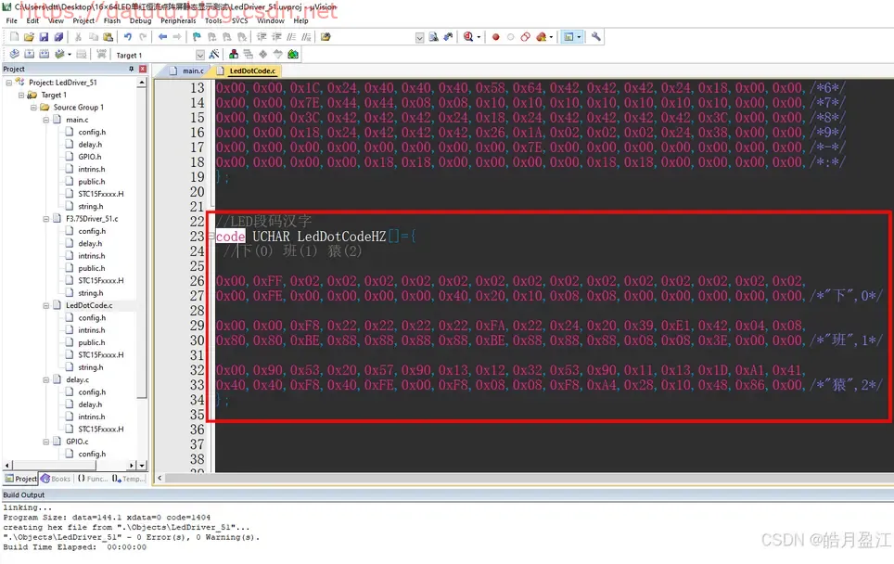Open a file with the Open icon

tap(29, 36)
